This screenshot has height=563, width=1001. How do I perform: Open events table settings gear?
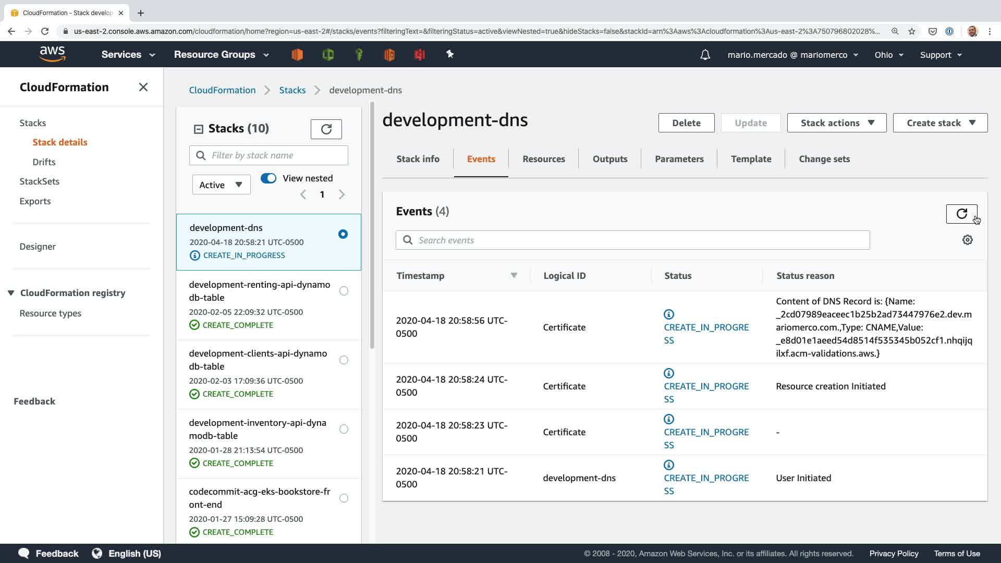click(x=967, y=240)
